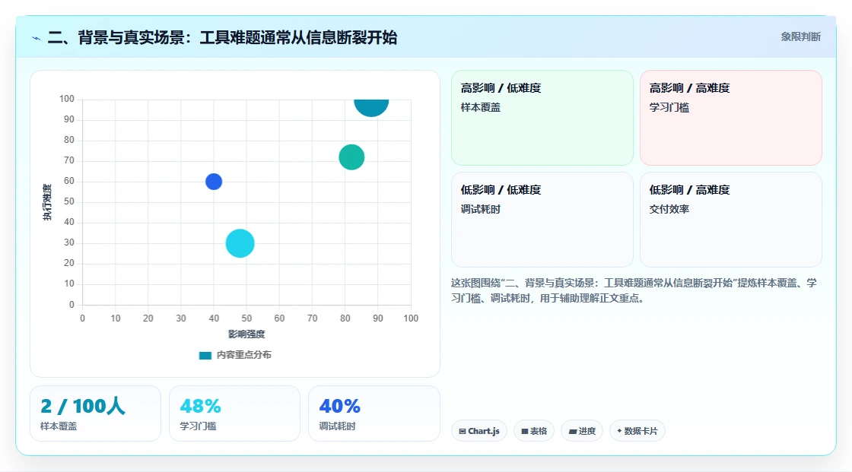Click the lightning icon beside the section title
Image resolution: width=852 pixels, height=472 pixels.
pos(37,38)
